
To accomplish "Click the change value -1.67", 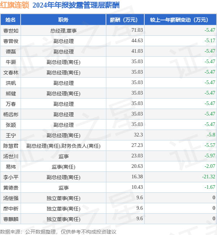I will [x=210, y=187].
